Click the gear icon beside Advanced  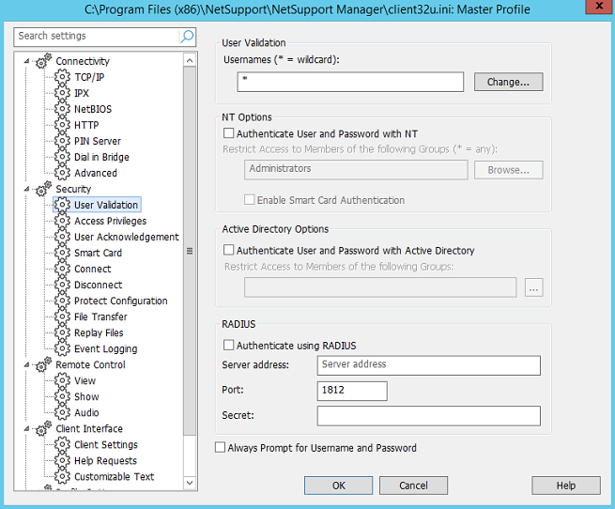tap(62, 173)
